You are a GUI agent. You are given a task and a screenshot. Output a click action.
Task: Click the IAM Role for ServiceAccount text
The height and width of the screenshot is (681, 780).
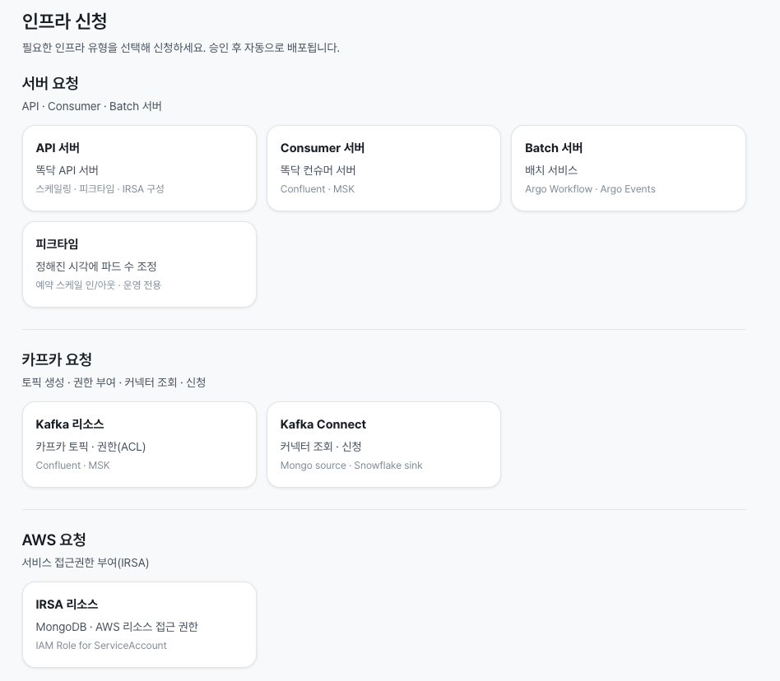pos(101,645)
